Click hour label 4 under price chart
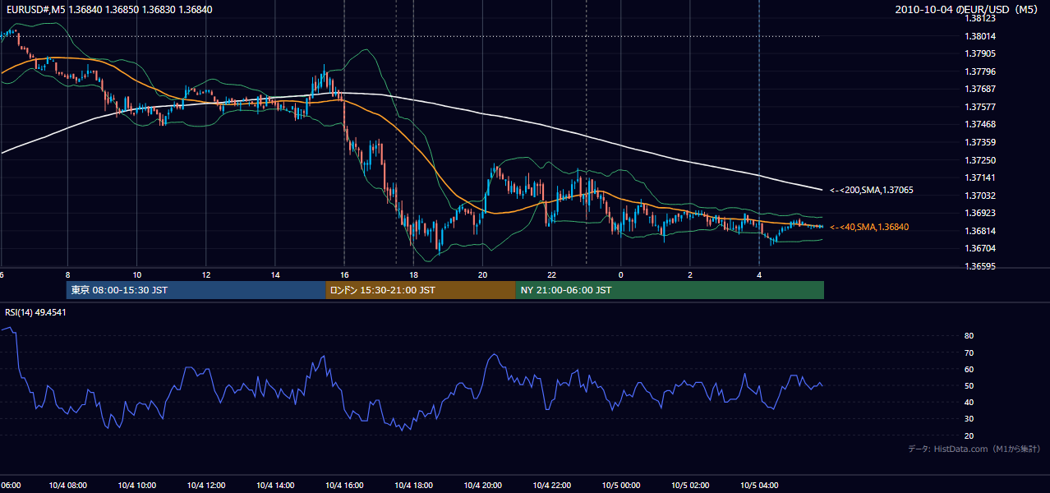This screenshot has width=1050, height=493. click(759, 274)
